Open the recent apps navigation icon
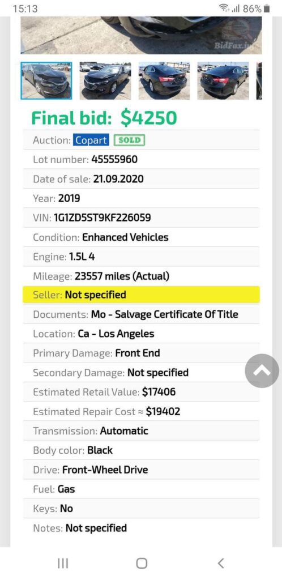This screenshot has height=580, width=282. click(63, 563)
